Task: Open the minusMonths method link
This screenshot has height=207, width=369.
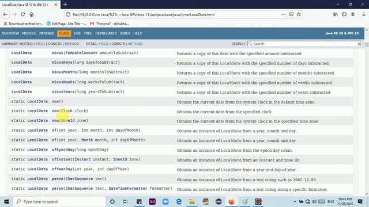Action: coord(64,72)
